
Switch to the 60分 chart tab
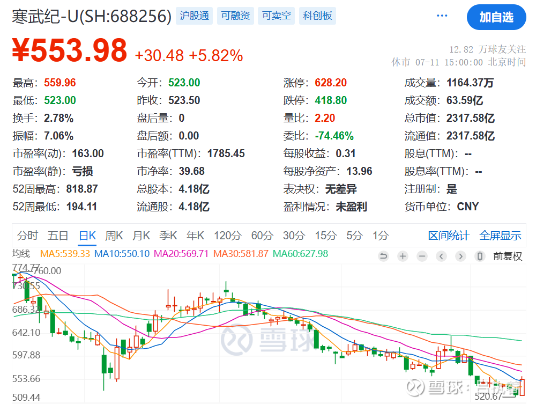pos(262,236)
